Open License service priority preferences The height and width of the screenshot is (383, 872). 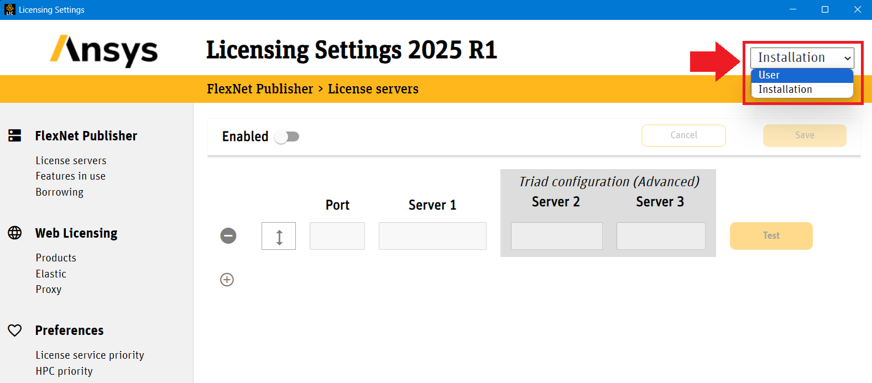click(x=90, y=355)
